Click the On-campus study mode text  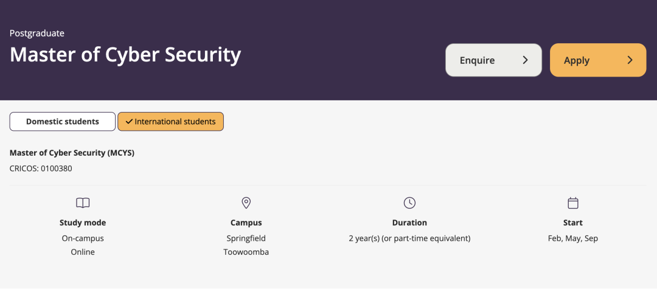83,238
